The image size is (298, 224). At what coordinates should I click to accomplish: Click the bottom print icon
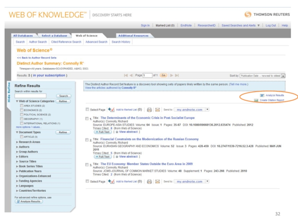click(149, 181)
